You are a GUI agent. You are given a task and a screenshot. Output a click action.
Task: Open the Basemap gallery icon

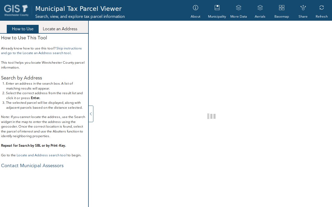pyautogui.click(x=282, y=8)
